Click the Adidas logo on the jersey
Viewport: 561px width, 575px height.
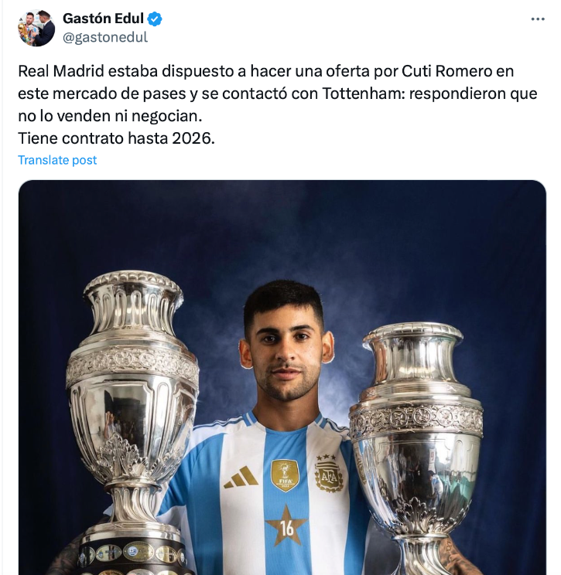[x=241, y=478]
